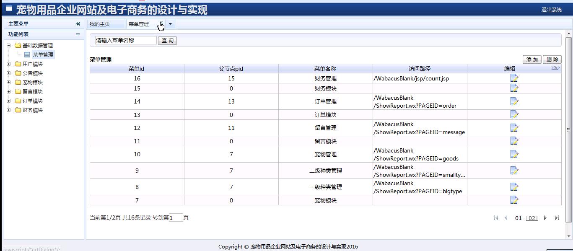Expand the 财务模块 tree node

point(9,110)
